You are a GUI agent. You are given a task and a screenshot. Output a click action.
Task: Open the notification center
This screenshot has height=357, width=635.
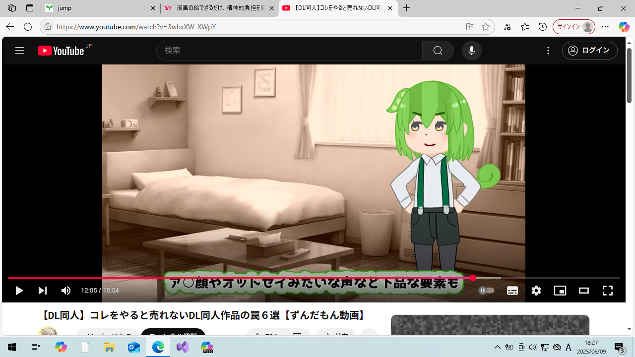pyautogui.click(x=620, y=348)
